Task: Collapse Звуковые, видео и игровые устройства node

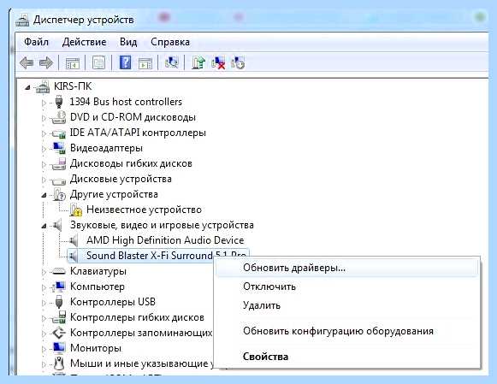Action: coord(44,226)
